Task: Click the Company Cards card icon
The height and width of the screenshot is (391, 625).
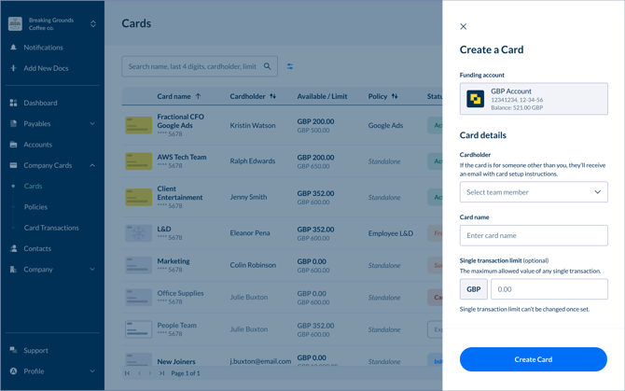Action: pos(13,165)
